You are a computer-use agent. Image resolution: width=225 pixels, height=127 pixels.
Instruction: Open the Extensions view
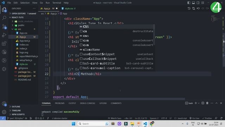coord(4,43)
